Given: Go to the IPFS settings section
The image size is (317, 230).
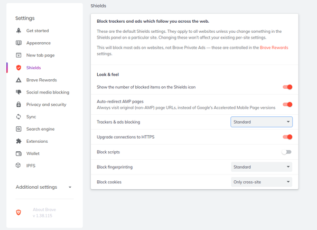Looking at the screenshot, I should tap(32, 165).
